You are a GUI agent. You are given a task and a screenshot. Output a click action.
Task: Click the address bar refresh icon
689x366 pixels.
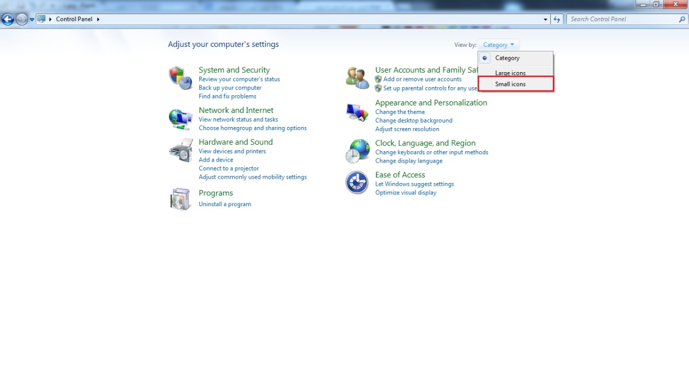point(557,19)
